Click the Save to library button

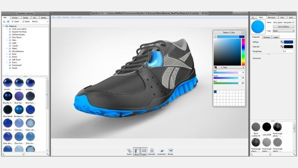[x=283, y=27]
